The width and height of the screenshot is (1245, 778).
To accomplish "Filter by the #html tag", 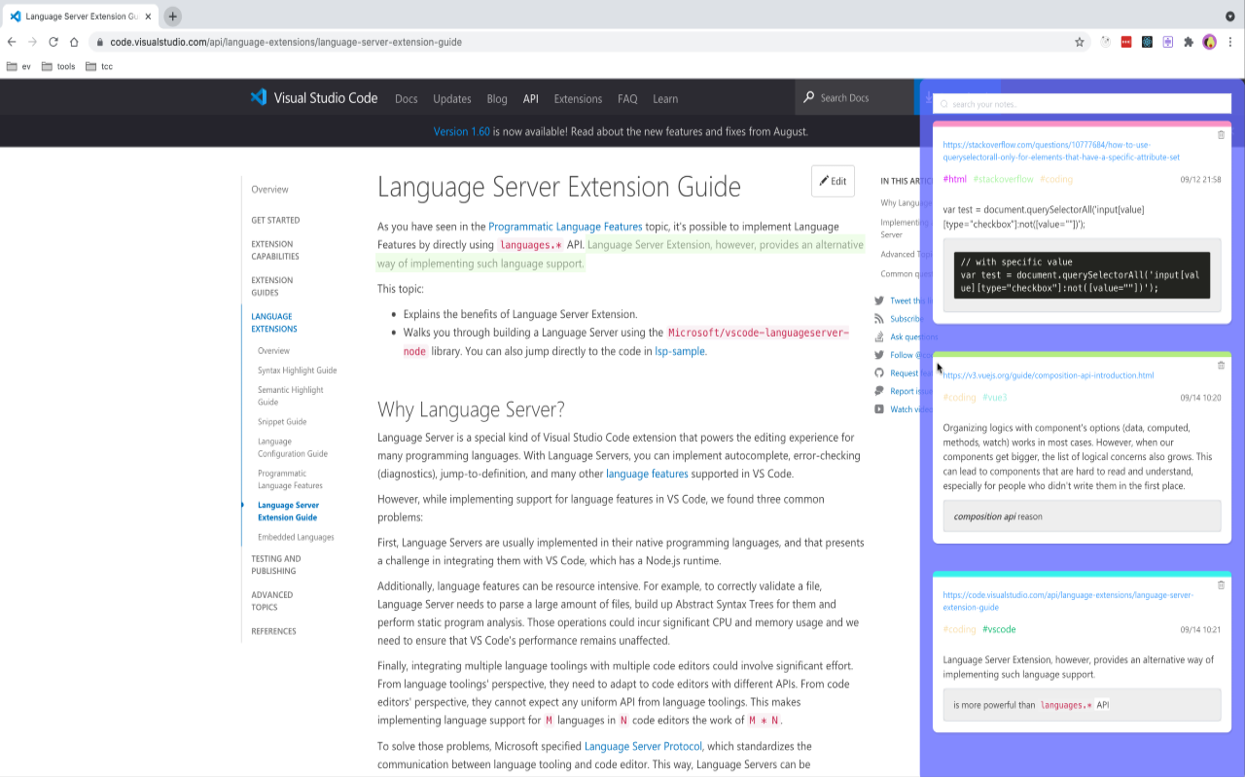I will pos(955,179).
